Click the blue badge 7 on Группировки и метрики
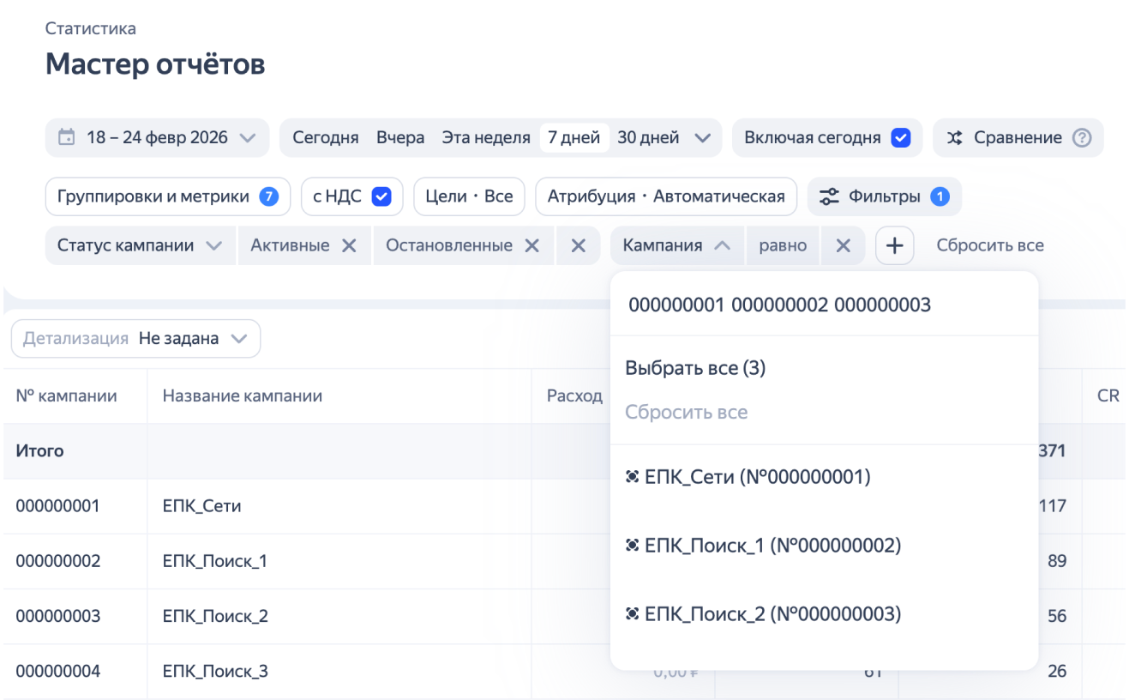This screenshot has height=700, width=1135. point(269,196)
